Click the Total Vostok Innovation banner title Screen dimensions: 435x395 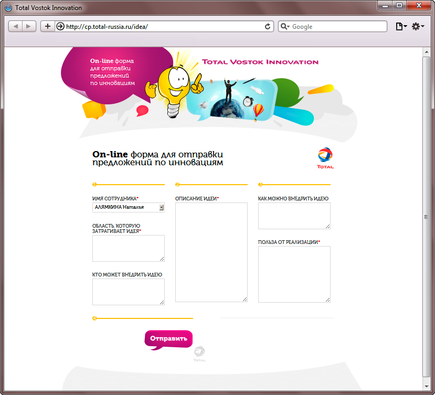pyautogui.click(x=260, y=62)
